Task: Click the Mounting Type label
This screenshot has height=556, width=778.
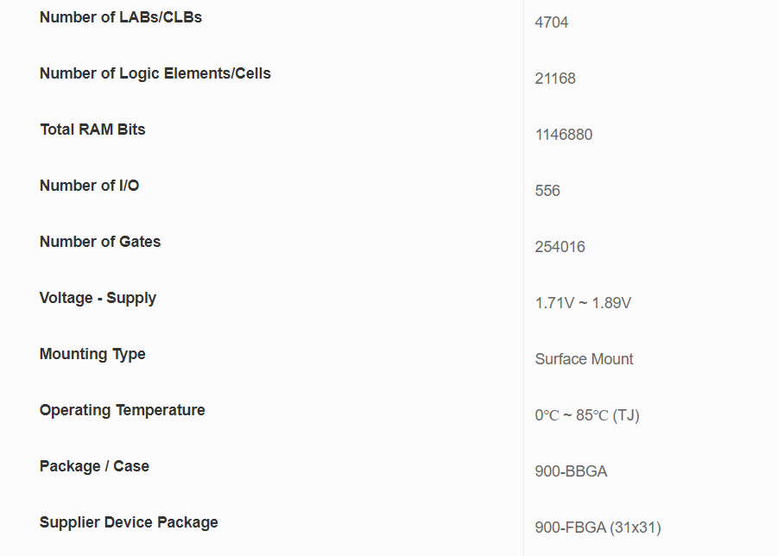Action: pos(92,354)
